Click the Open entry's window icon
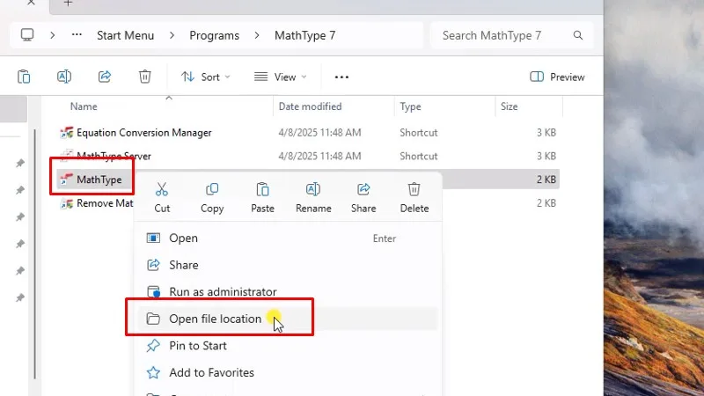This screenshot has width=704, height=396. 153,238
